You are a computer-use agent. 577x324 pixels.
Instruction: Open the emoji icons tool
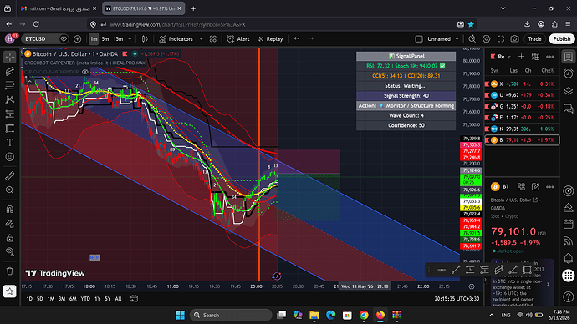[10, 157]
